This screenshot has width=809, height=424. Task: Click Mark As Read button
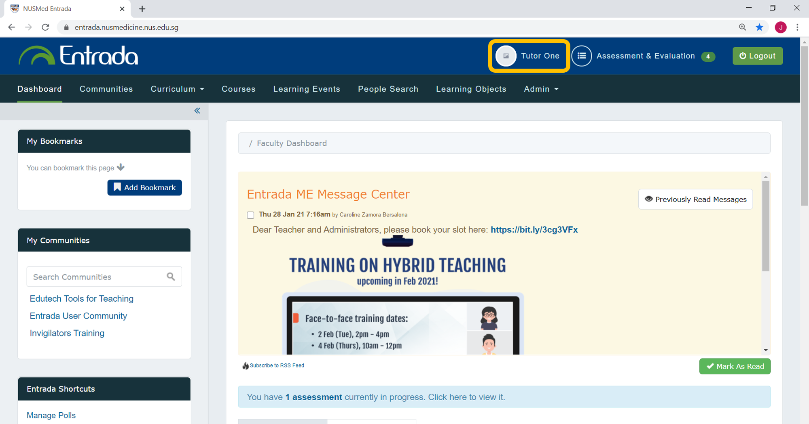[x=735, y=366]
